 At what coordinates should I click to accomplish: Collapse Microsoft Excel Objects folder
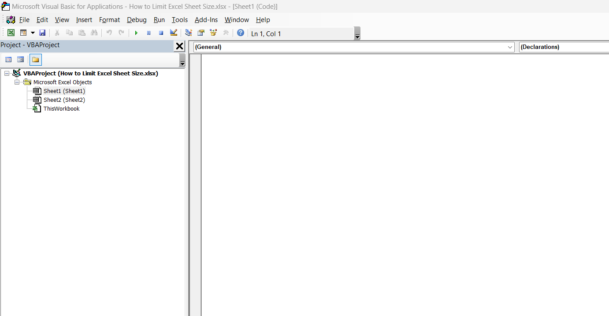(x=17, y=82)
